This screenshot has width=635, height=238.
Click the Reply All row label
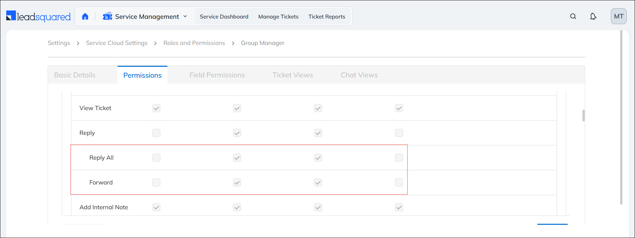point(101,158)
